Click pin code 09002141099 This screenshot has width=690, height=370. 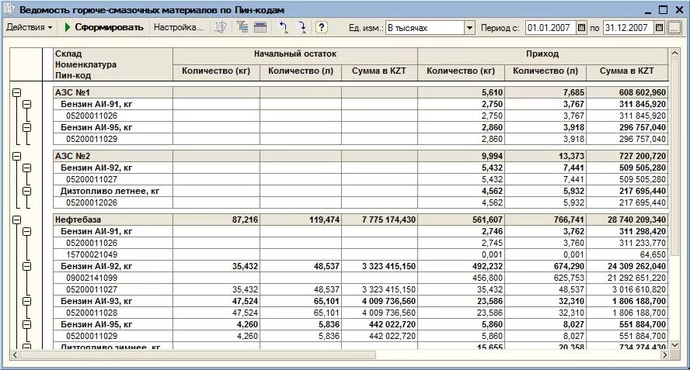pyautogui.click(x=92, y=278)
